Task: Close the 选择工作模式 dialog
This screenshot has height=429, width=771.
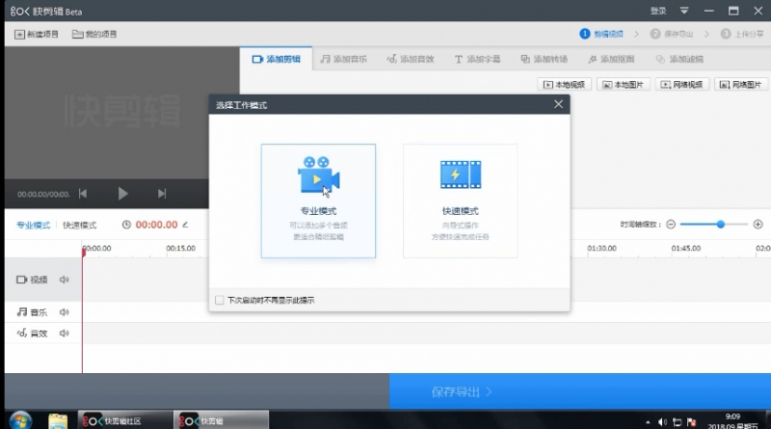Action: click(558, 104)
